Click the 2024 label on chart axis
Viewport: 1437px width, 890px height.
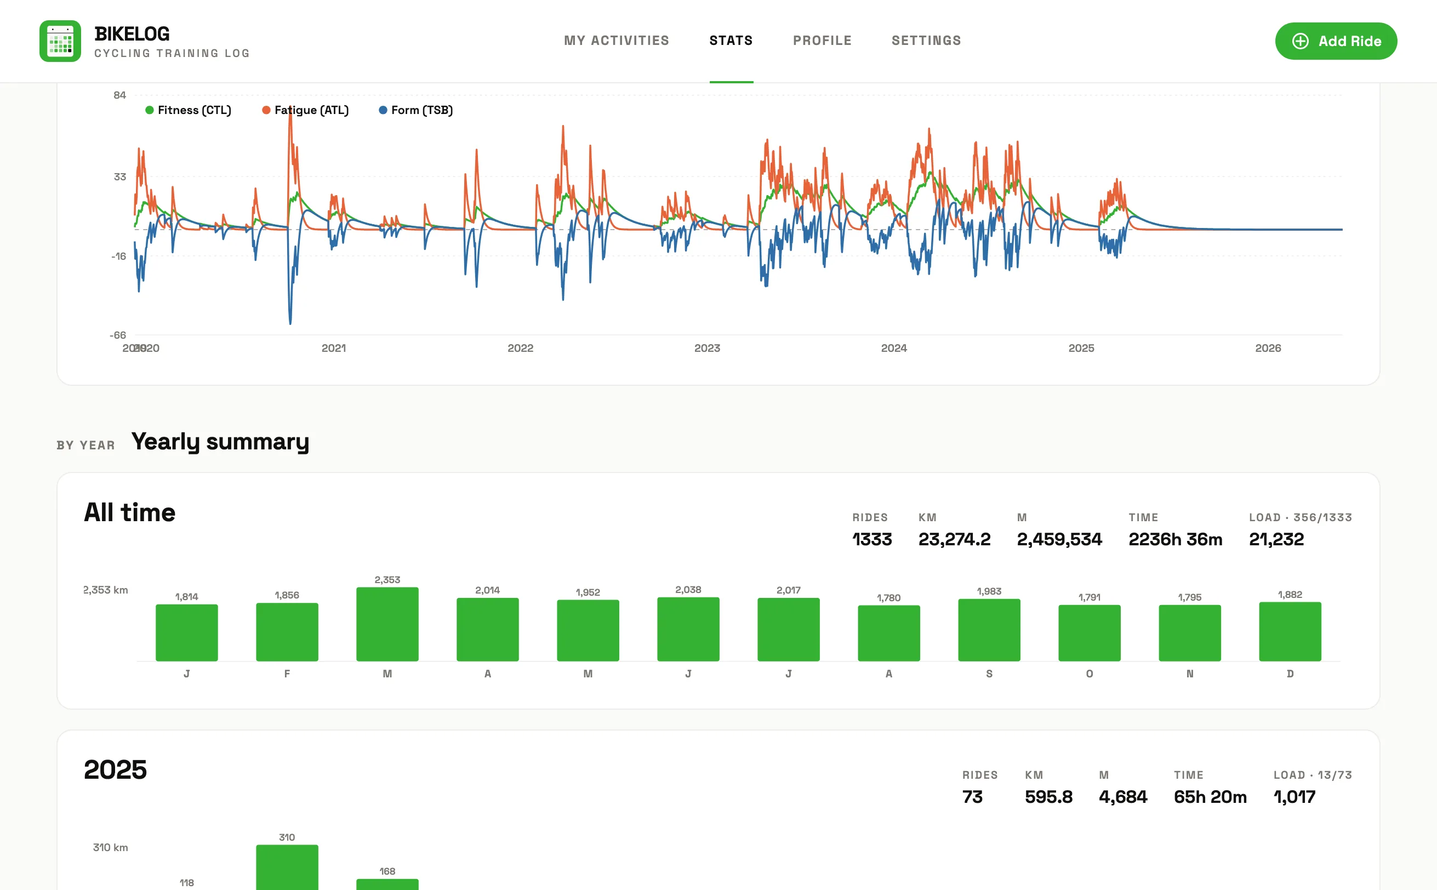894,348
